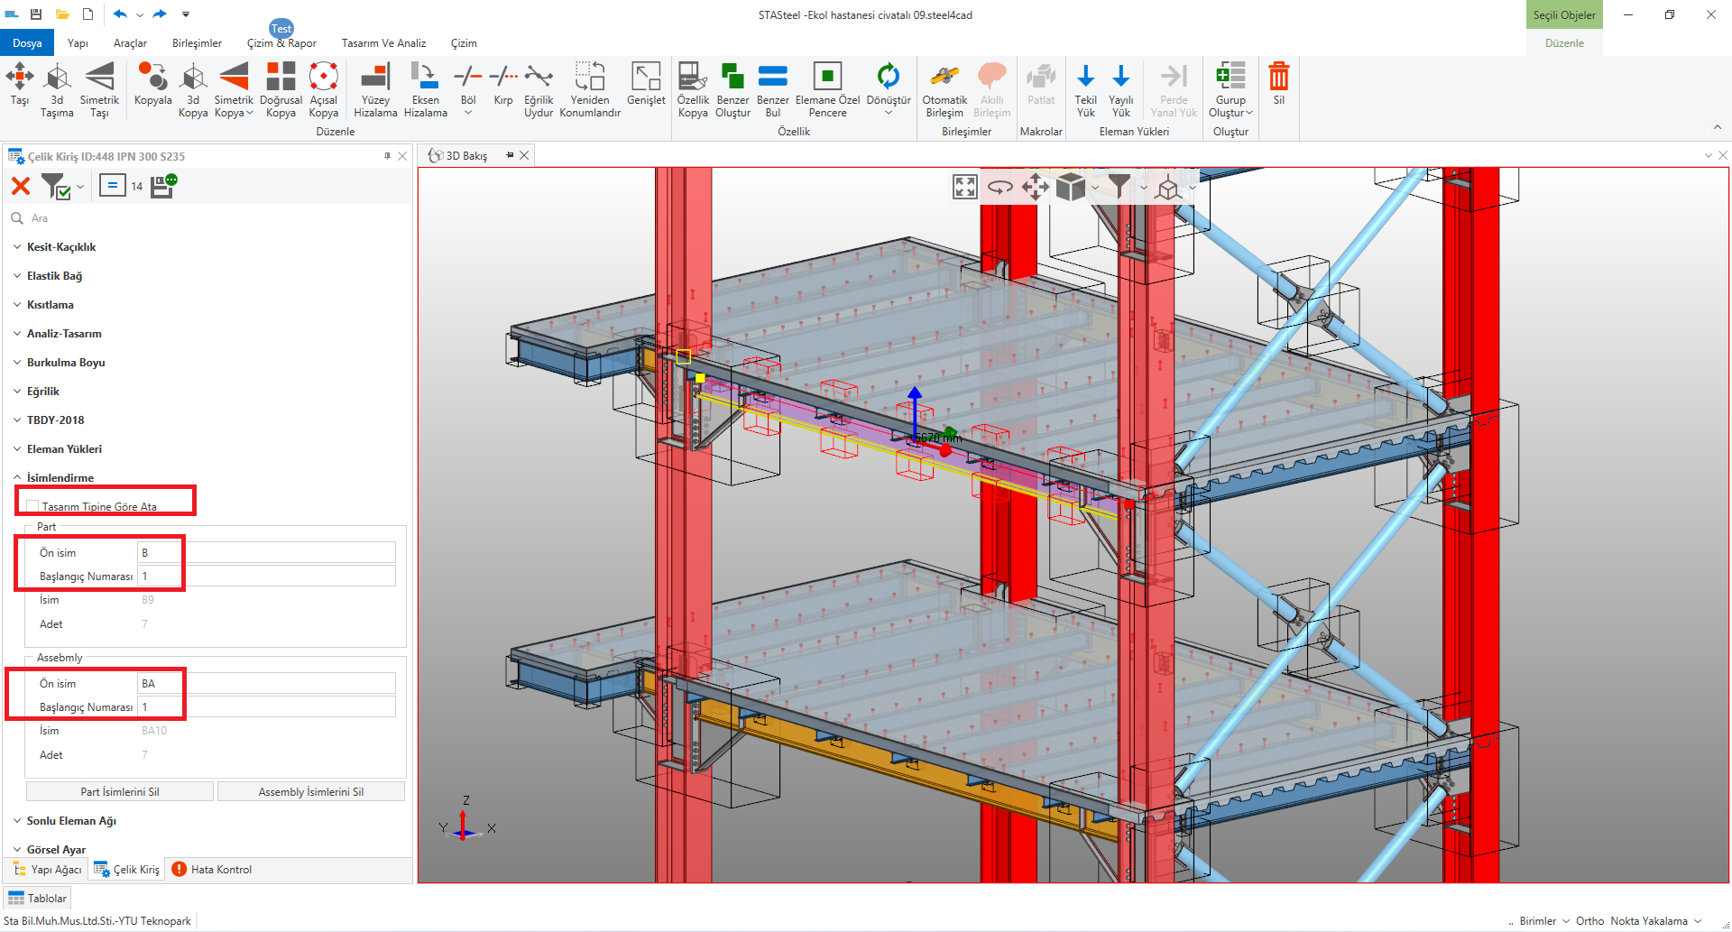
Task: Click the Part İsimlerini Sil button
Action: pos(120,792)
